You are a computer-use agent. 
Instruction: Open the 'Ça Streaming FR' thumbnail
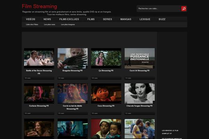point(106,58)
